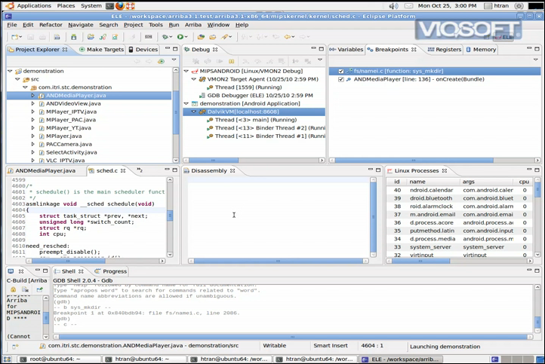Click the name column header in Linux Processes
545x364 pixels.
[x=433, y=182]
